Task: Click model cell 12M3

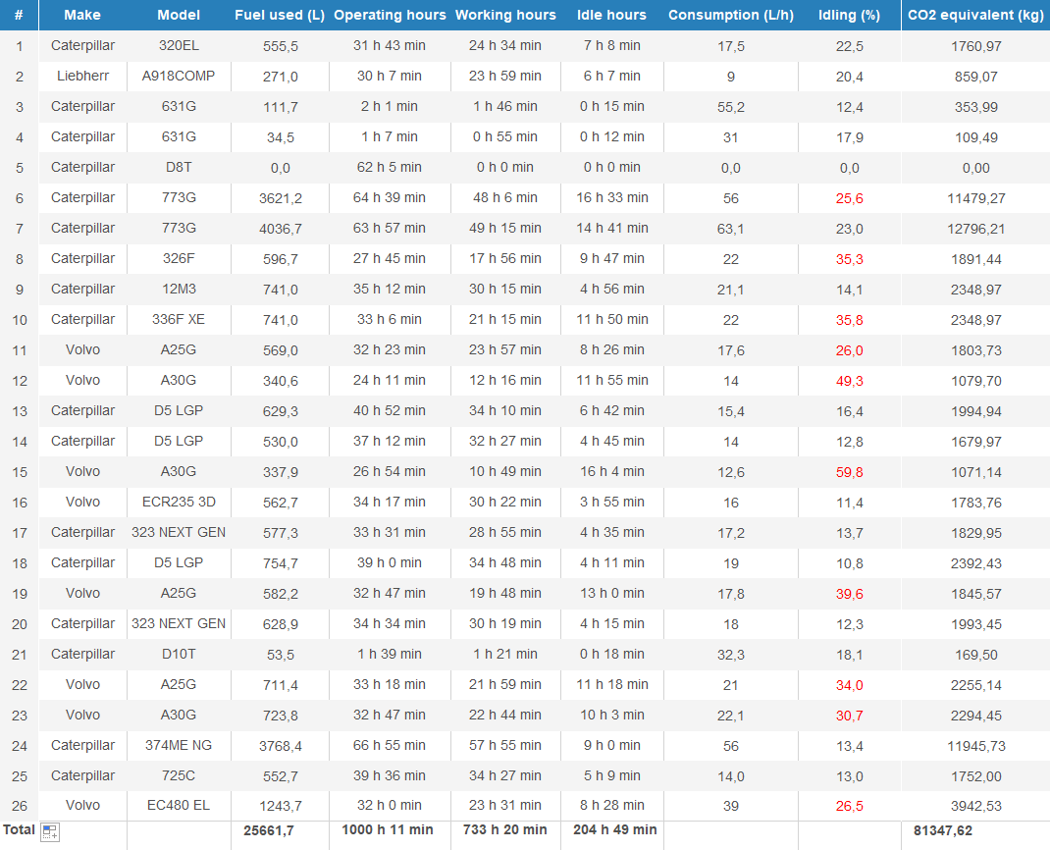Action: pos(179,289)
